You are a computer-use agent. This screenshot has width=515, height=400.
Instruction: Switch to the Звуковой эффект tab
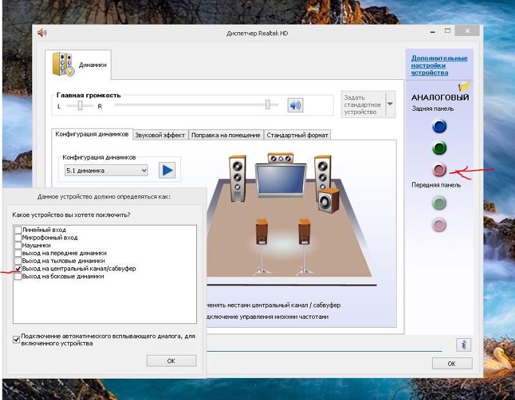coord(160,135)
